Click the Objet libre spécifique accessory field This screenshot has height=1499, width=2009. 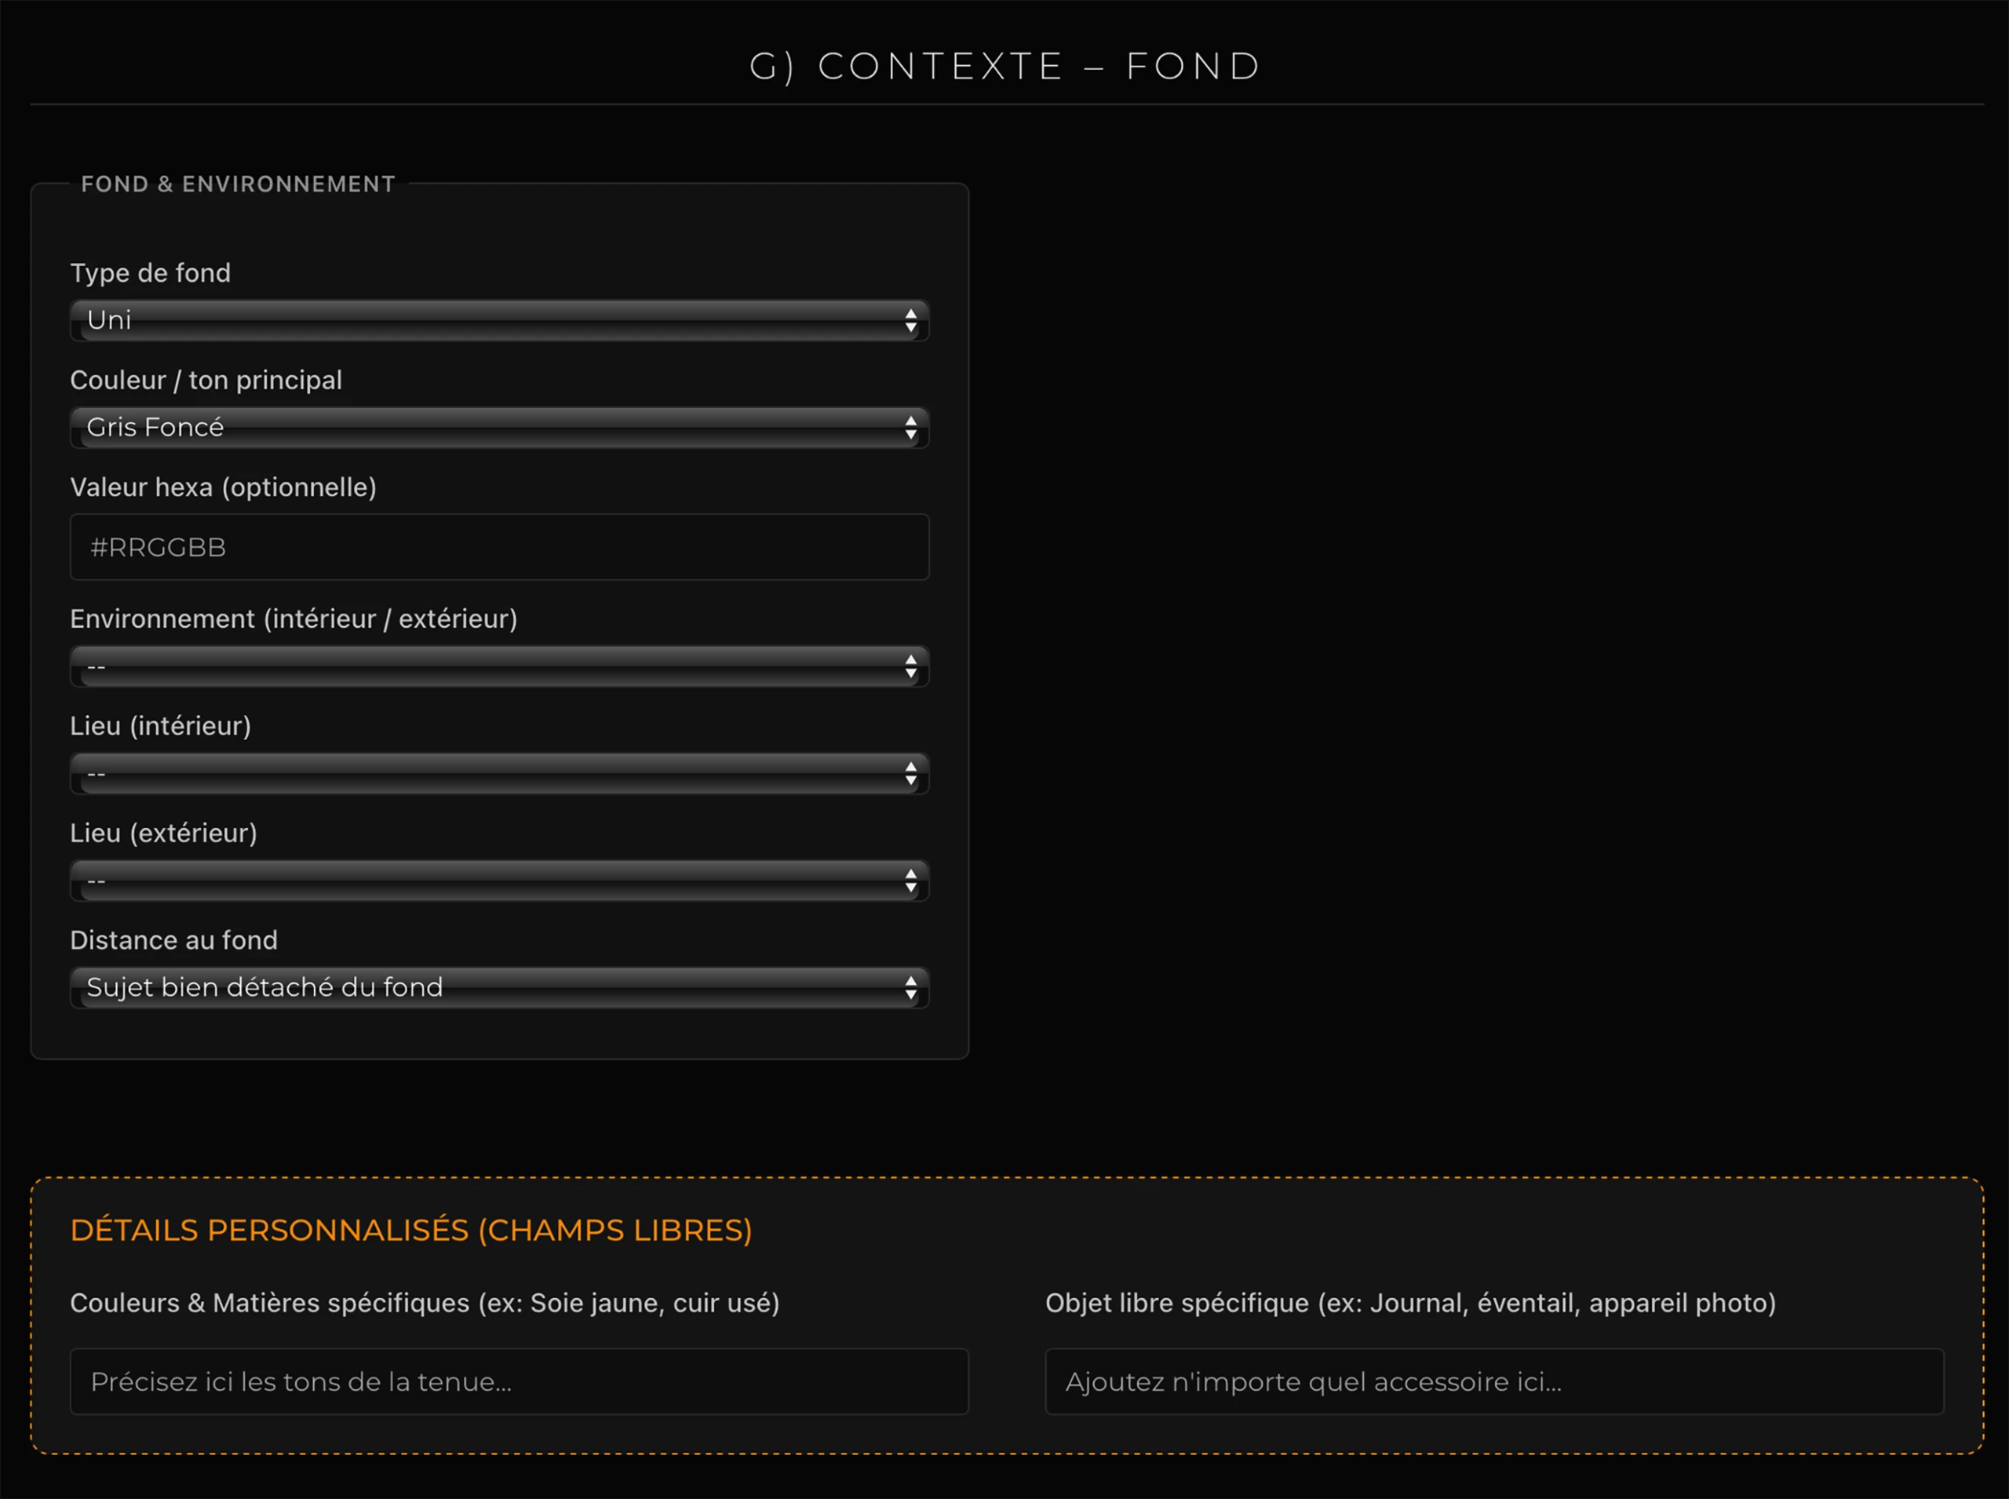pyautogui.click(x=1493, y=1381)
